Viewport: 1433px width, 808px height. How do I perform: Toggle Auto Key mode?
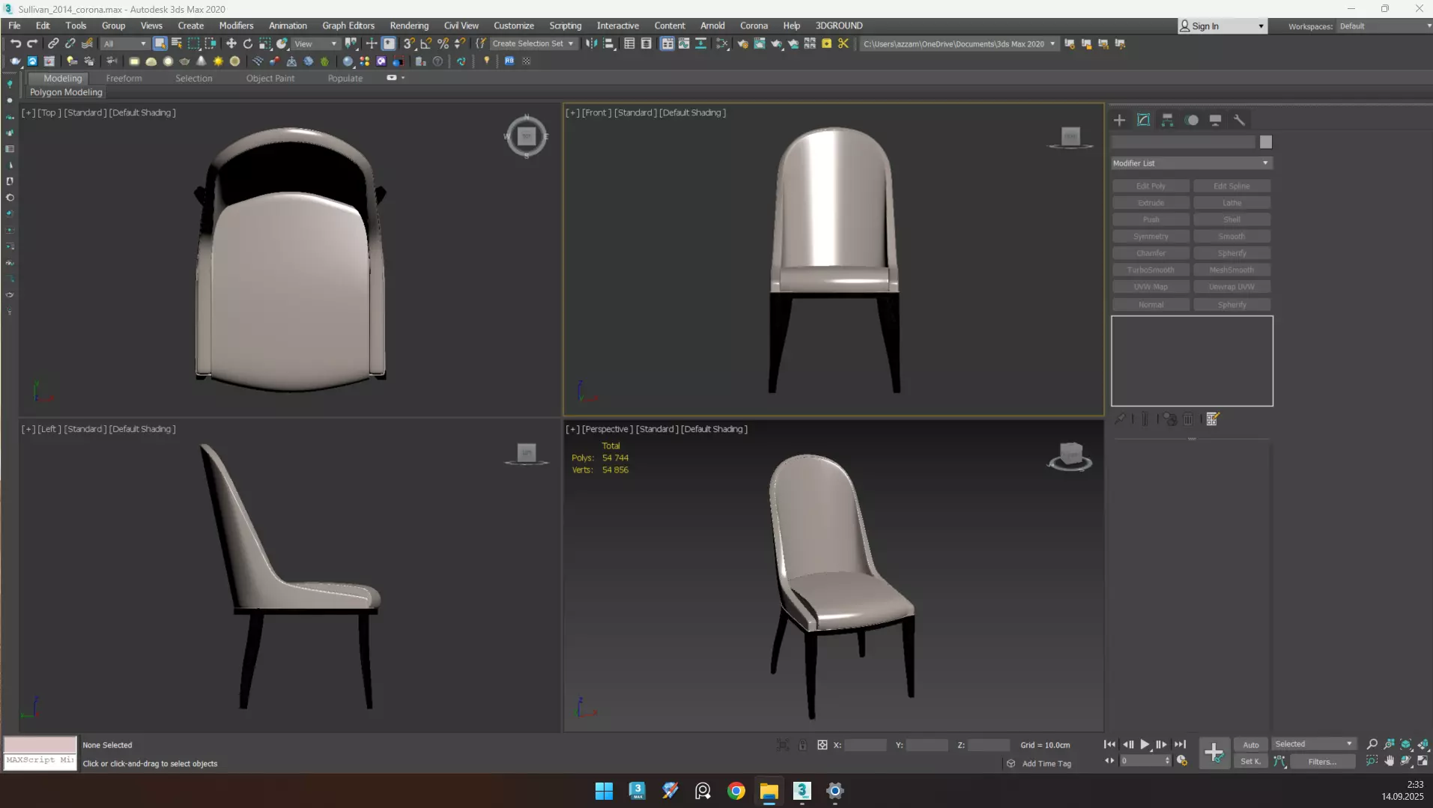pyautogui.click(x=1251, y=744)
